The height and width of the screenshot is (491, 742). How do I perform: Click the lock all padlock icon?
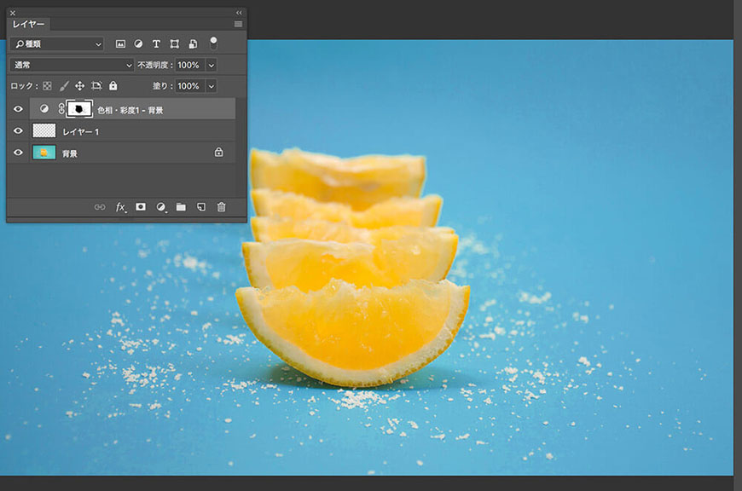pyautogui.click(x=113, y=86)
